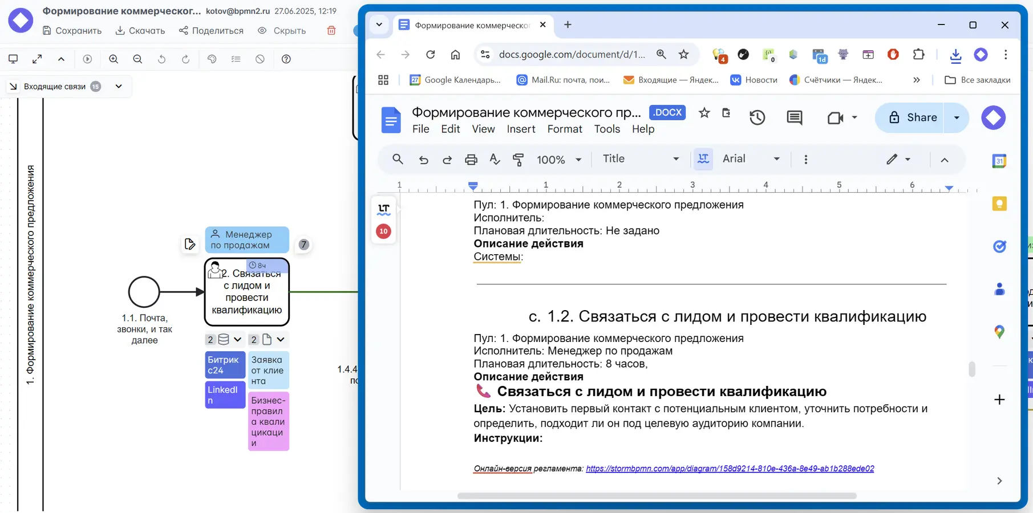Open the Arial font dropdown
Screen dimensions: 1033x513
tap(751, 159)
